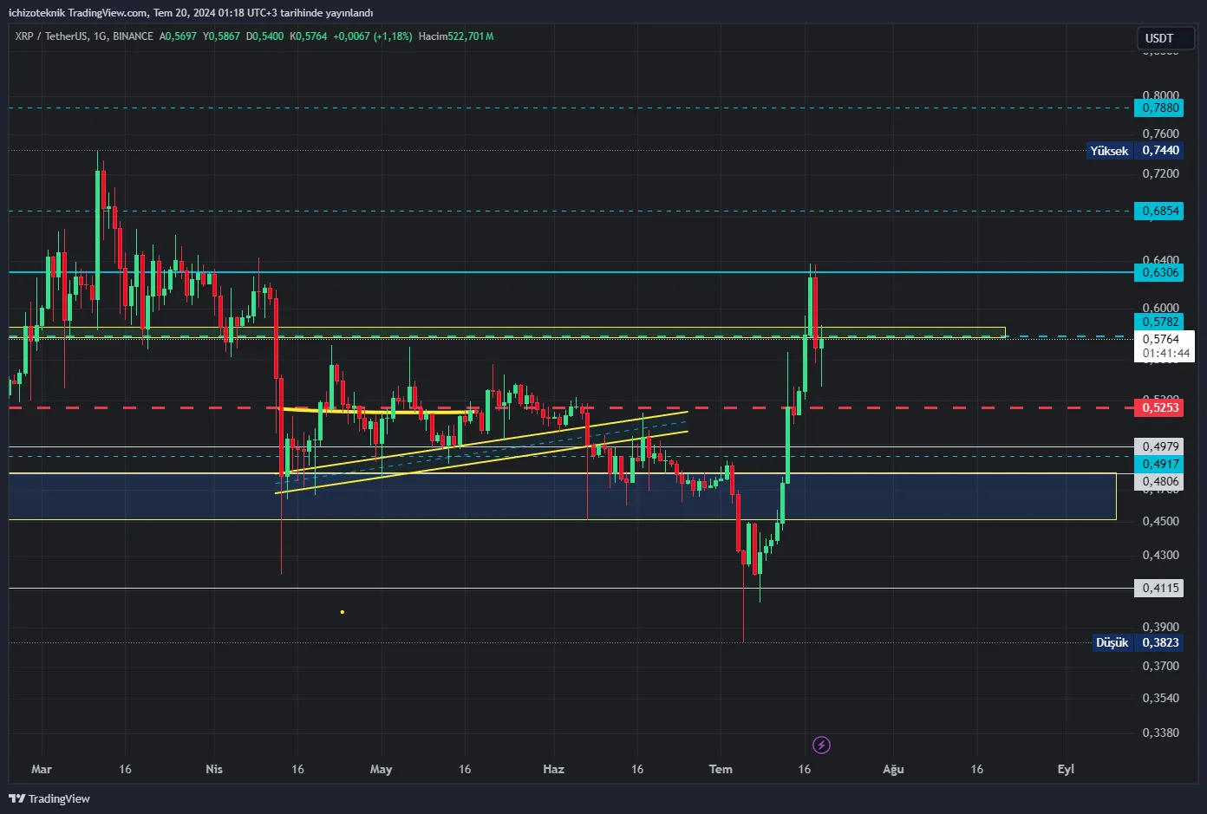This screenshot has height=814, width=1207.
Task: Click the ichizoteknik publisher header text
Action: tap(191, 13)
